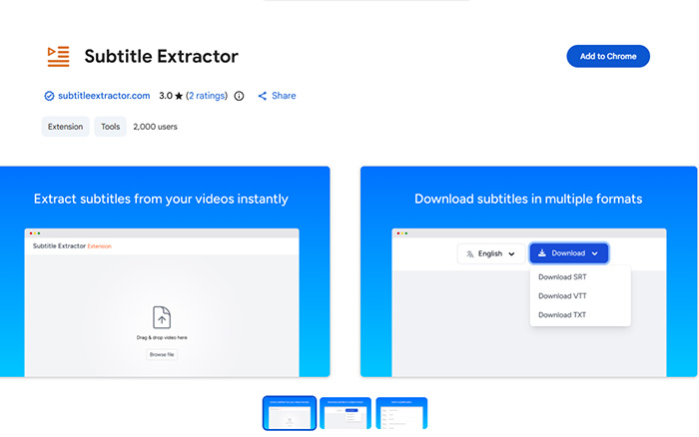Click the ratings info circle icon
This screenshot has width=699, height=437.
pos(239,96)
